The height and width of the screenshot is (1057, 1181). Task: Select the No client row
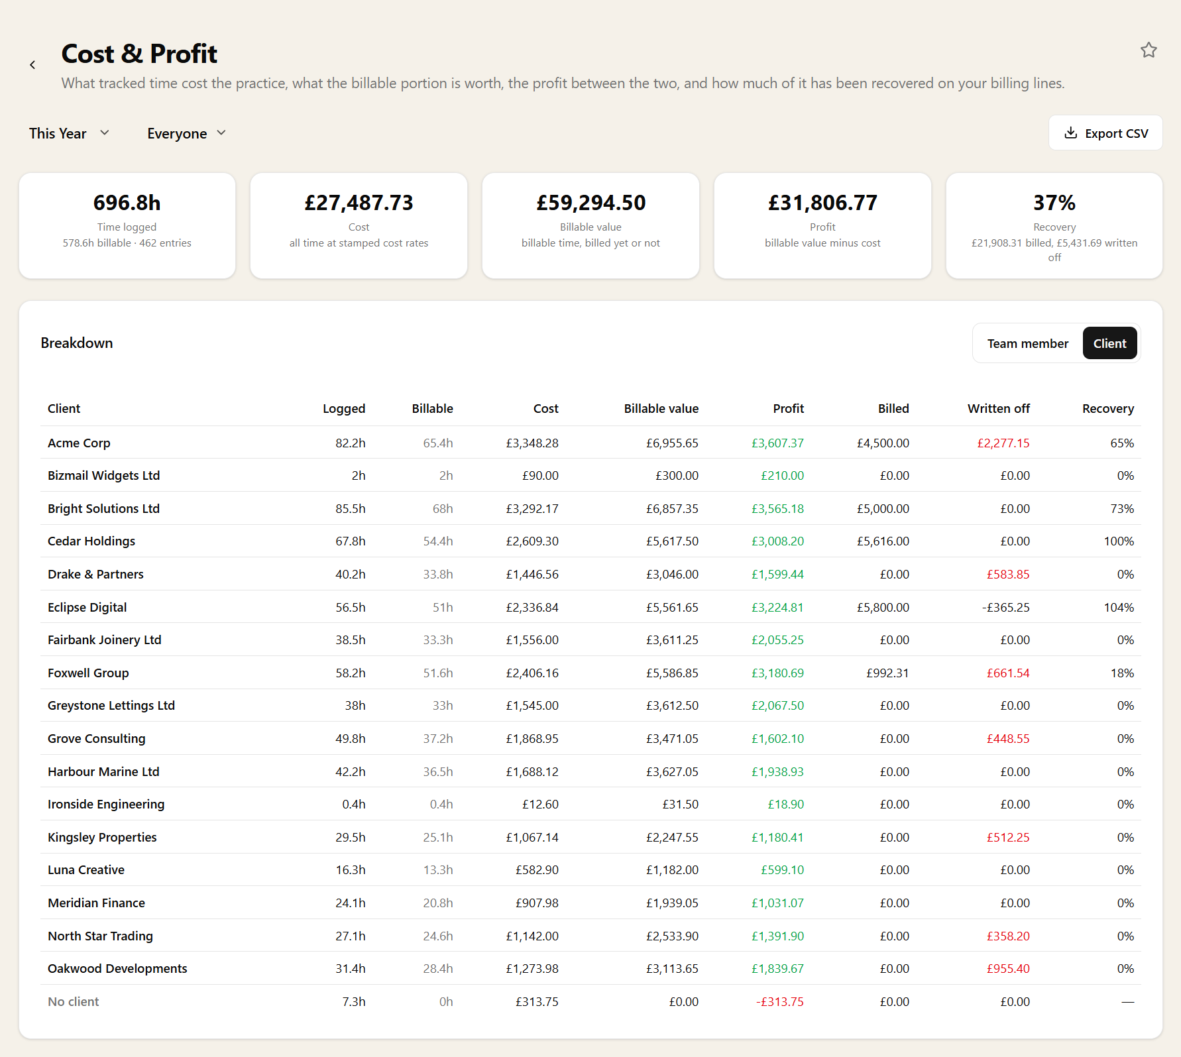click(590, 1001)
